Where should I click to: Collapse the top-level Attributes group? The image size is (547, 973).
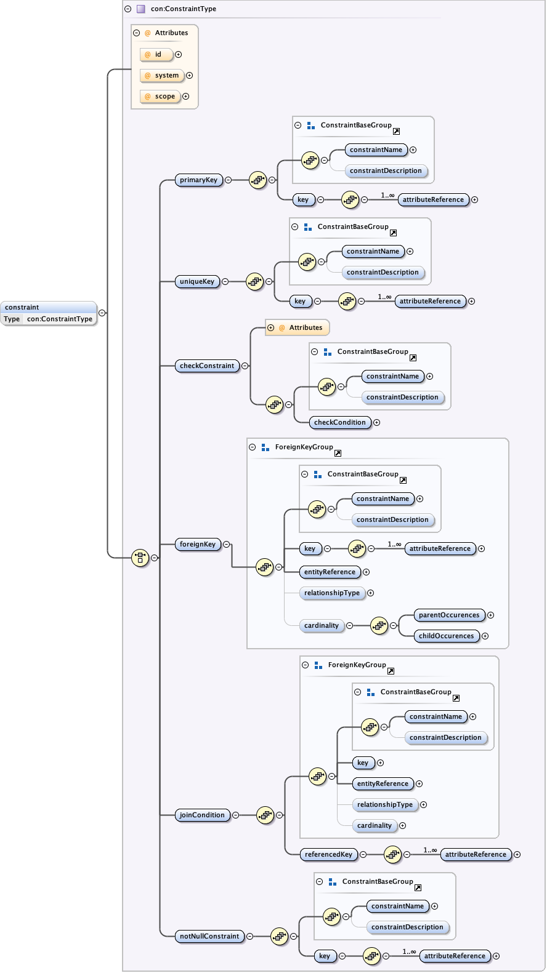coord(137,33)
